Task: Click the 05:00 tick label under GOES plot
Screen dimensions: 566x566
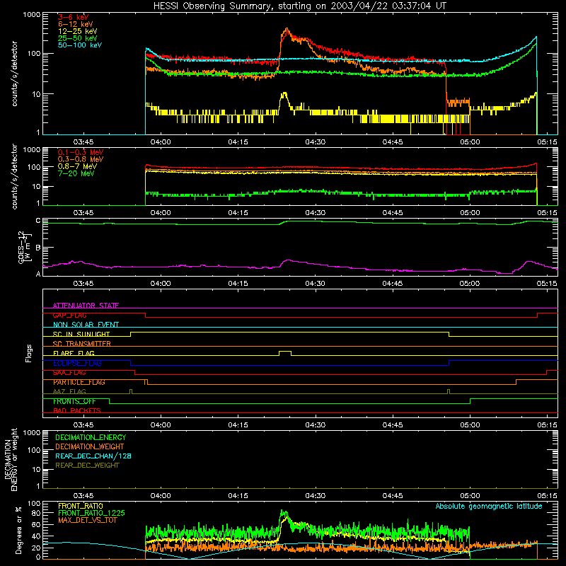Action: point(470,284)
